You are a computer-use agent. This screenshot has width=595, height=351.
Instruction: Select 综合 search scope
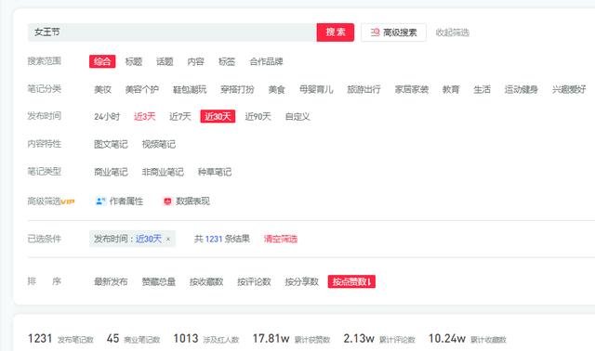point(102,61)
